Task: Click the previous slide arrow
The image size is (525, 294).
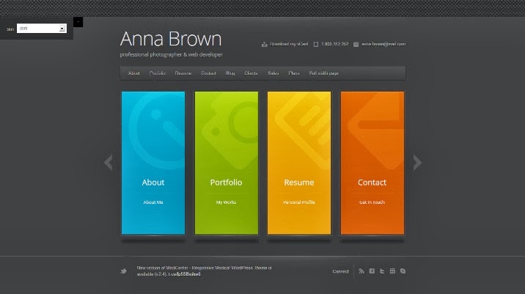Action: click(x=108, y=163)
